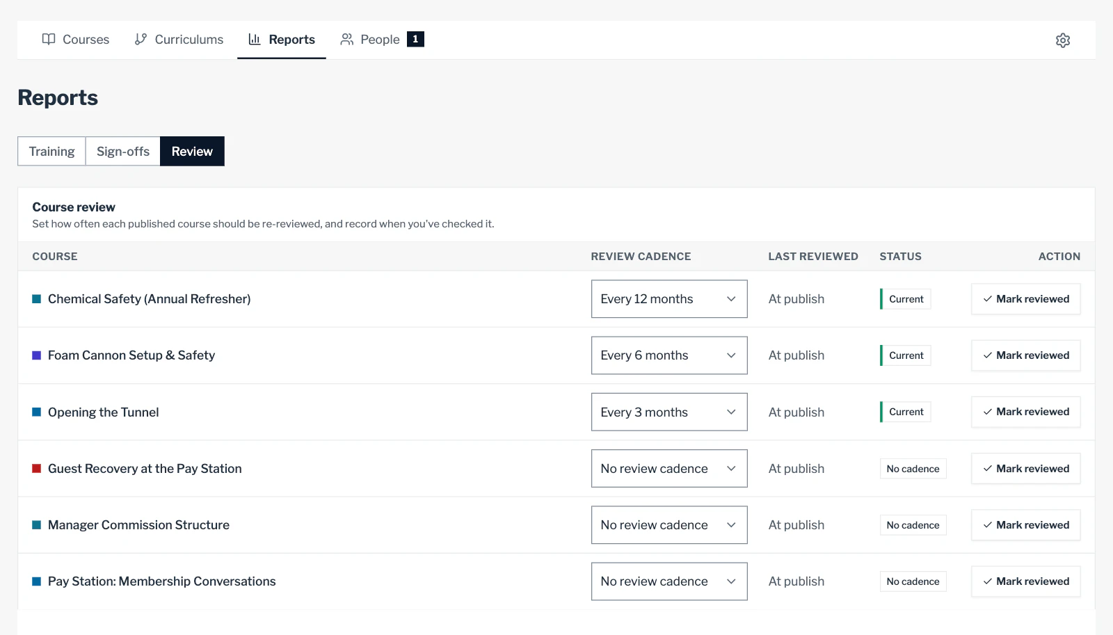Click the purple square beside Foam Cannon
The height and width of the screenshot is (635, 1113).
(37, 355)
